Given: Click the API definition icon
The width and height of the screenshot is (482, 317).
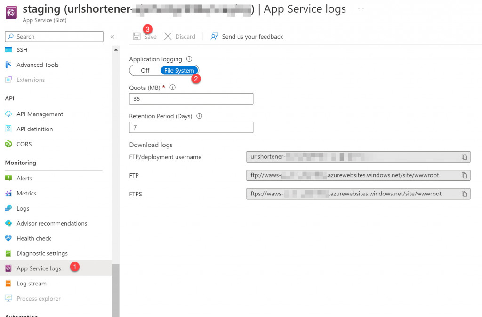Looking at the screenshot, I should tap(8, 129).
